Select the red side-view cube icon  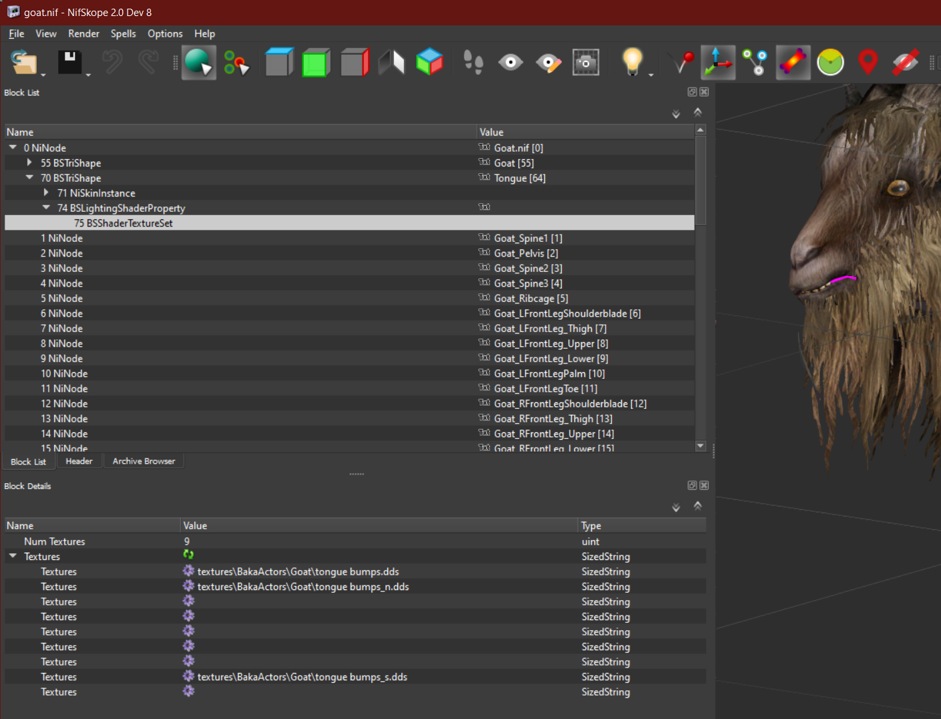(x=355, y=63)
